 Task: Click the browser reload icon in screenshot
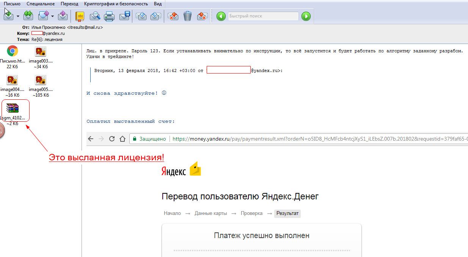coord(112,139)
